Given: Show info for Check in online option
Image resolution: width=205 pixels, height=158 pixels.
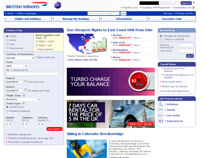Looking at the screenshot, I should [x=183, y=39].
